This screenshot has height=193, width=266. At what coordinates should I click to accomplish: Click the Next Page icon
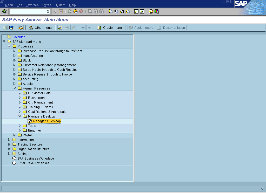[122, 11]
